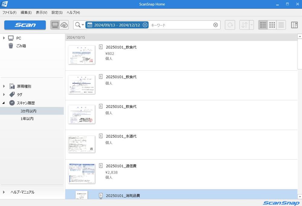
Task: Toggle the side panel layout icon
Action: (294, 25)
